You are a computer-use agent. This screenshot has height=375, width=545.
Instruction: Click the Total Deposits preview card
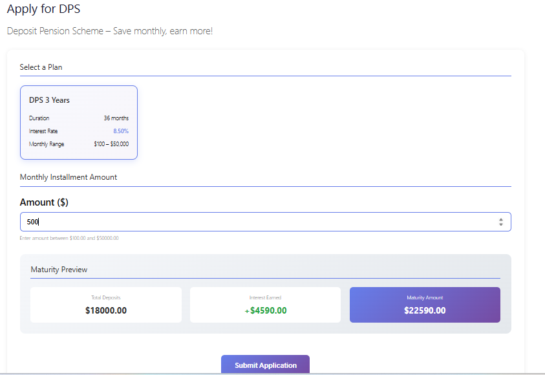(x=105, y=305)
